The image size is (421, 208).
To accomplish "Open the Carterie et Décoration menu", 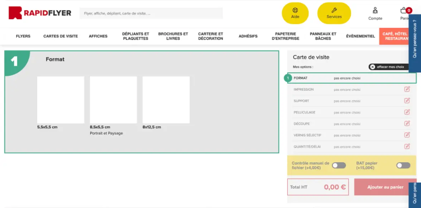I will (x=210, y=36).
